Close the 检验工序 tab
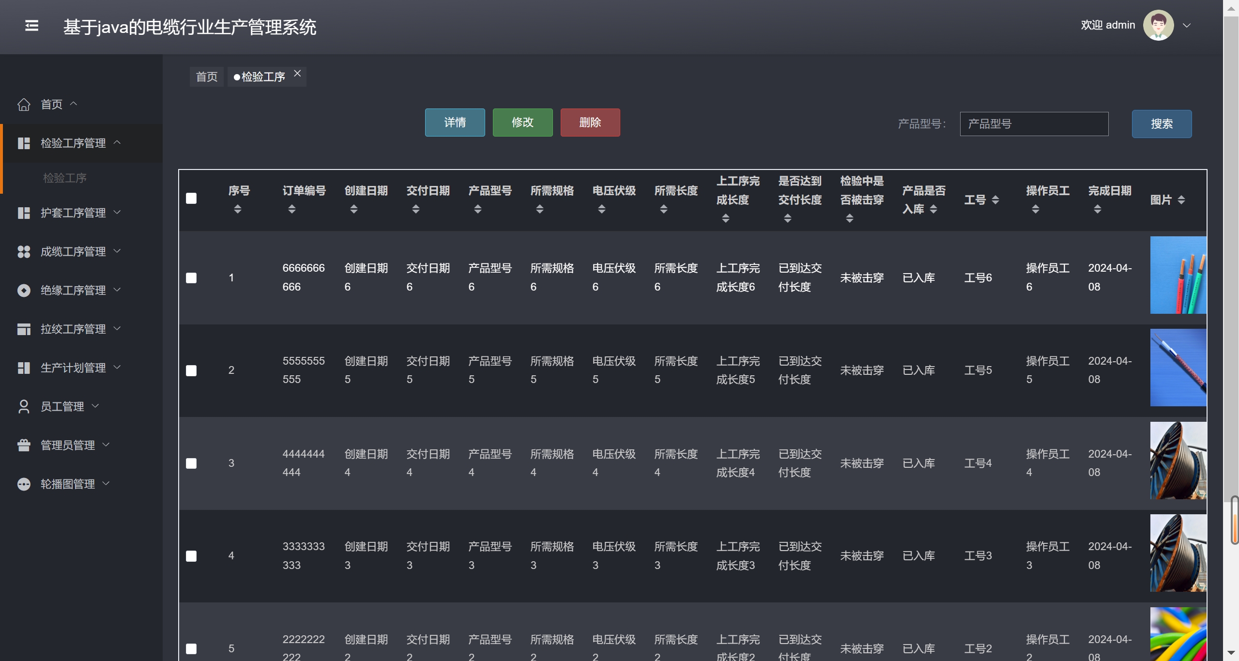 click(x=297, y=74)
